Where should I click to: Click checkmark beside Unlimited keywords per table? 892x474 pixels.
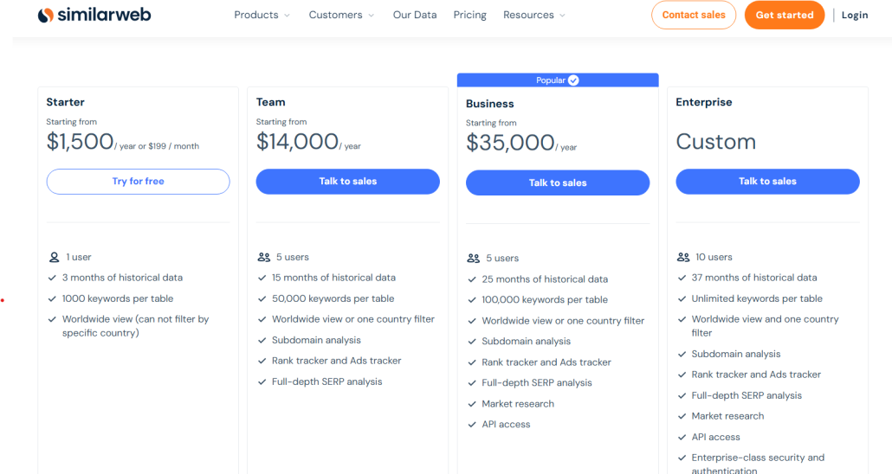coord(682,298)
